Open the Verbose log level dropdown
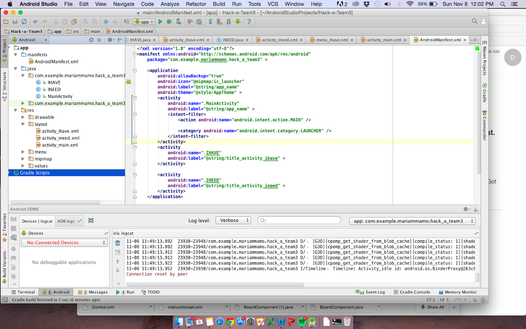Viewport: 526px width, 329px height. [233, 221]
